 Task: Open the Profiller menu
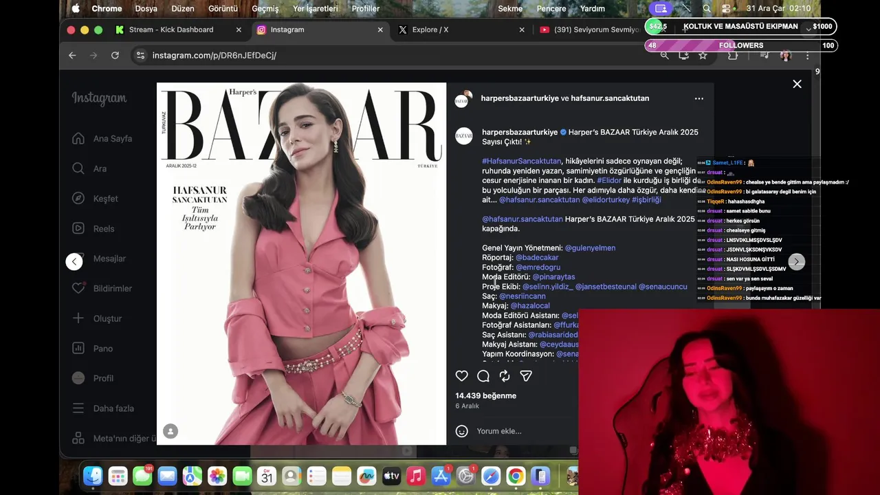[366, 8]
